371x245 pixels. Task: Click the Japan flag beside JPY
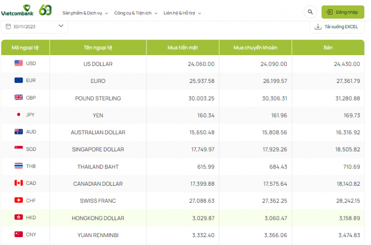click(x=19, y=115)
